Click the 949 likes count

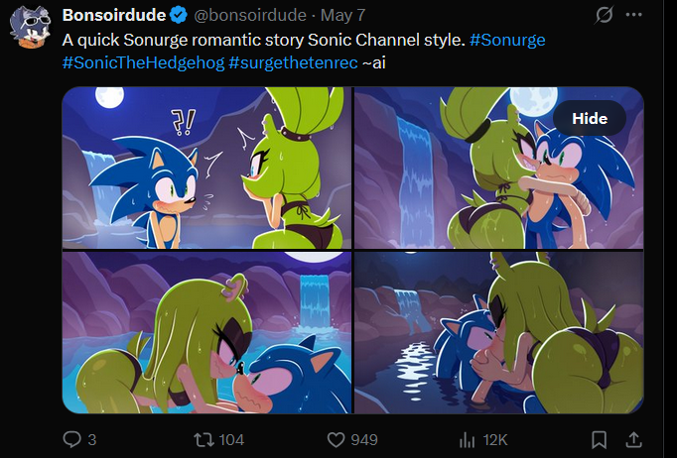click(364, 440)
